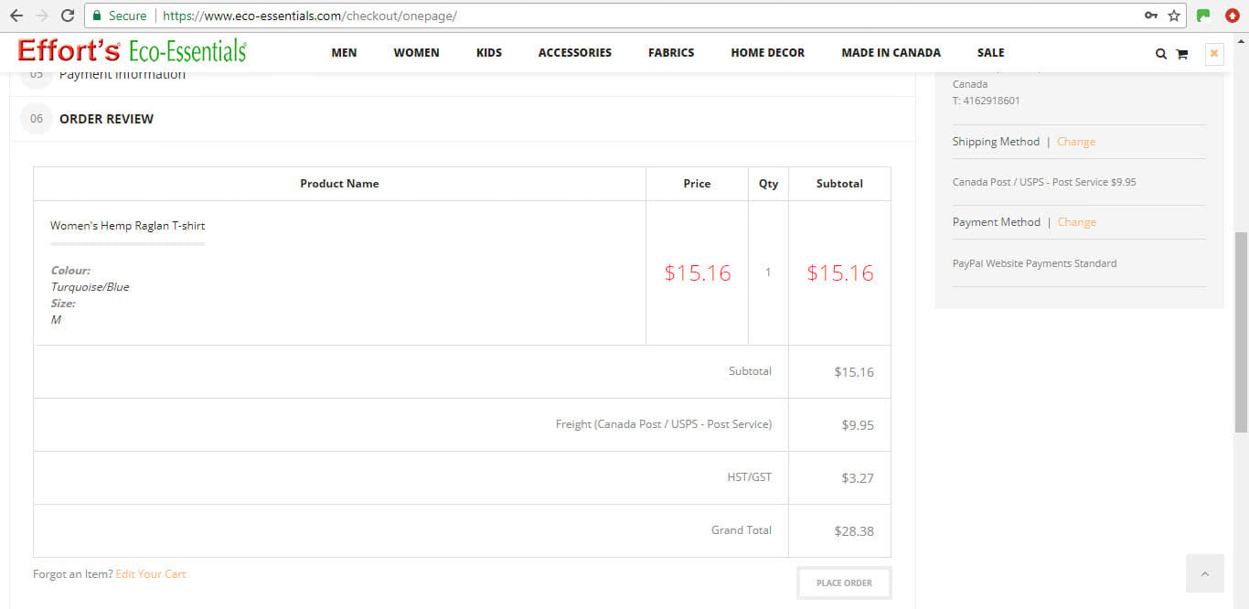Reload the checkout page
Screen dimensions: 1249x609
tap(67, 16)
